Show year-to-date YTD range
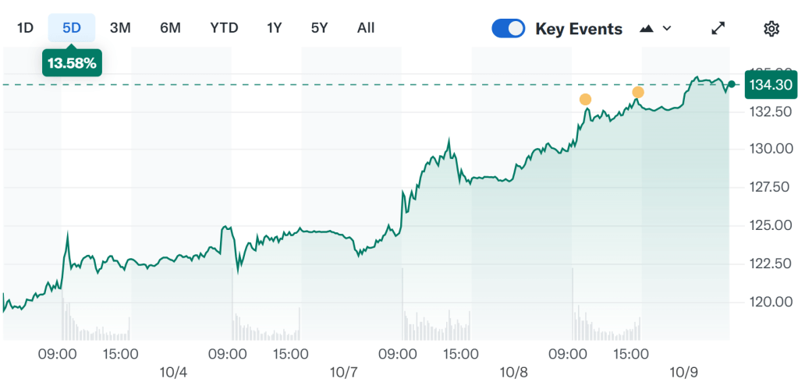 pyautogui.click(x=224, y=28)
